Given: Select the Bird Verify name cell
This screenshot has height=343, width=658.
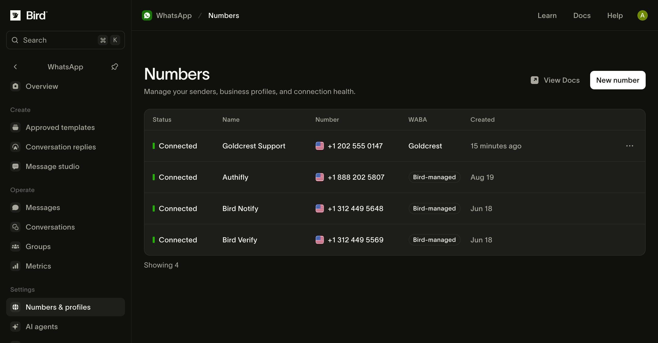Looking at the screenshot, I should pos(240,240).
